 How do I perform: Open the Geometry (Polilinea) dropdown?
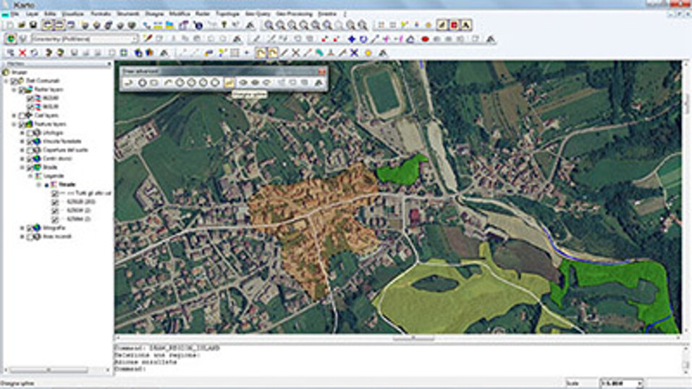tap(134, 39)
